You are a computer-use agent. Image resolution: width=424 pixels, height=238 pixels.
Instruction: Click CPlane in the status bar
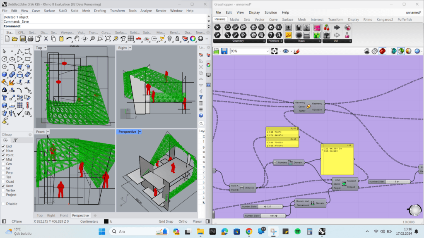tap(17, 221)
